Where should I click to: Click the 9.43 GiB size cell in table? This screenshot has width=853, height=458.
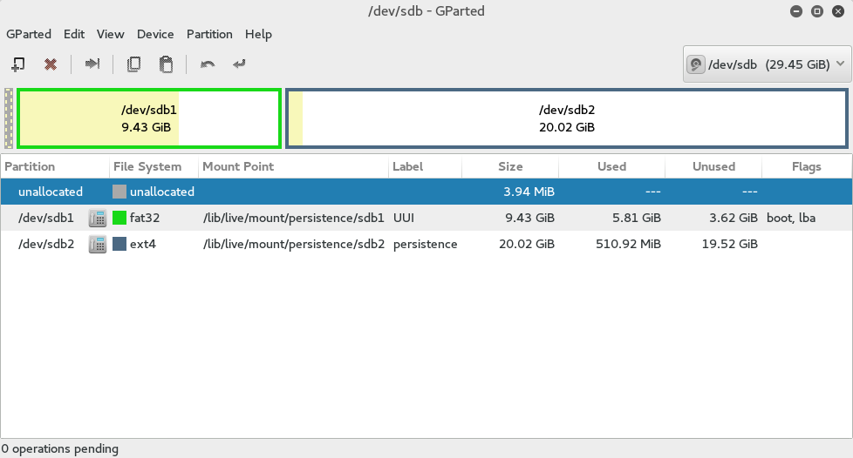530,218
